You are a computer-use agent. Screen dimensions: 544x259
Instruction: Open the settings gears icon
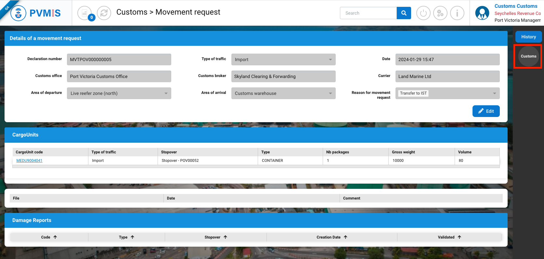tap(440, 13)
